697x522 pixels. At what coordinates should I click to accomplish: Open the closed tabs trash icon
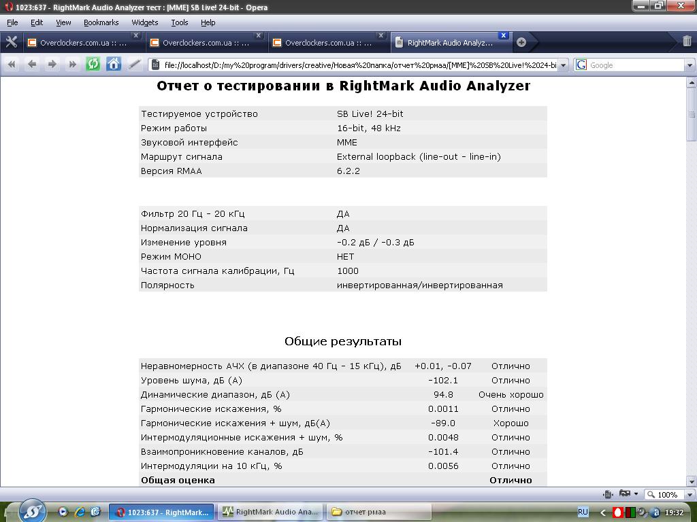coord(687,41)
